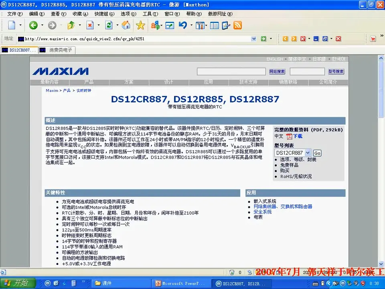The width and height of the screenshot is (385, 289).
Task: Open the 编辑(E) menu
Action: tap(36, 14)
